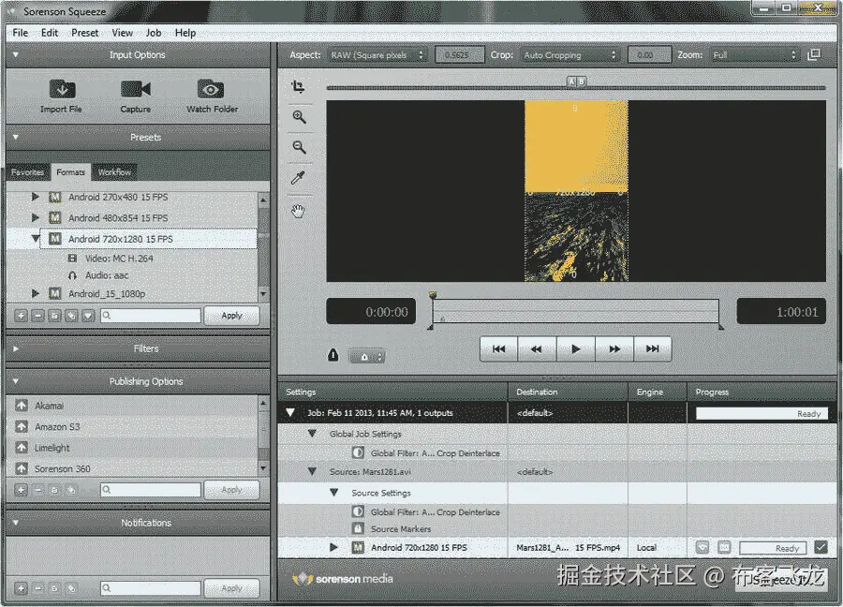Open the Preset menu

click(x=85, y=33)
